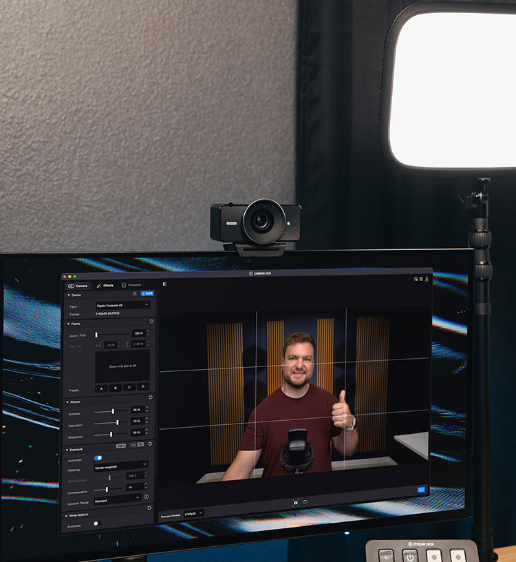This screenshot has width=516, height=562.
Task: Toggle the sidebar panel icon
Action: click(x=164, y=284)
